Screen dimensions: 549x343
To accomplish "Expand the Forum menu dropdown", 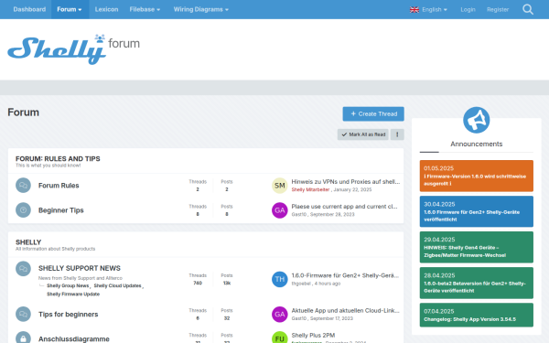I will pyautogui.click(x=70, y=9).
